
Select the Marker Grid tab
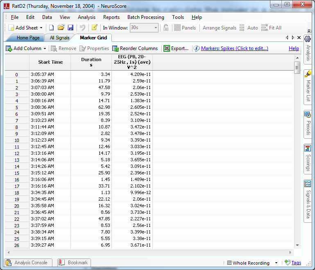pos(93,38)
